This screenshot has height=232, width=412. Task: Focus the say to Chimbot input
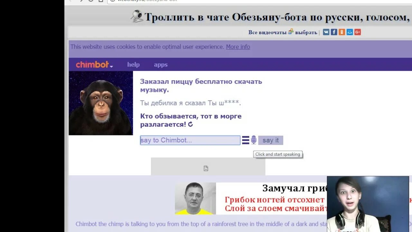[x=190, y=140]
